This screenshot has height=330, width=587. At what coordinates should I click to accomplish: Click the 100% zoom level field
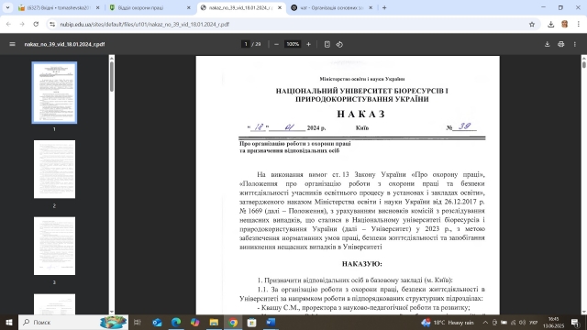pos(293,44)
